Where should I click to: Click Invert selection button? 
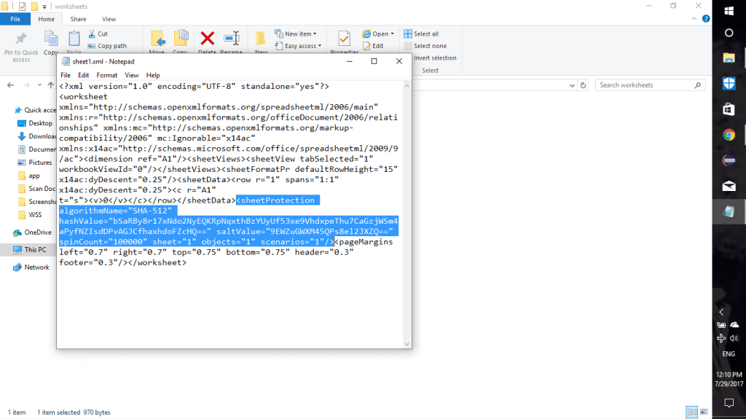(434, 58)
